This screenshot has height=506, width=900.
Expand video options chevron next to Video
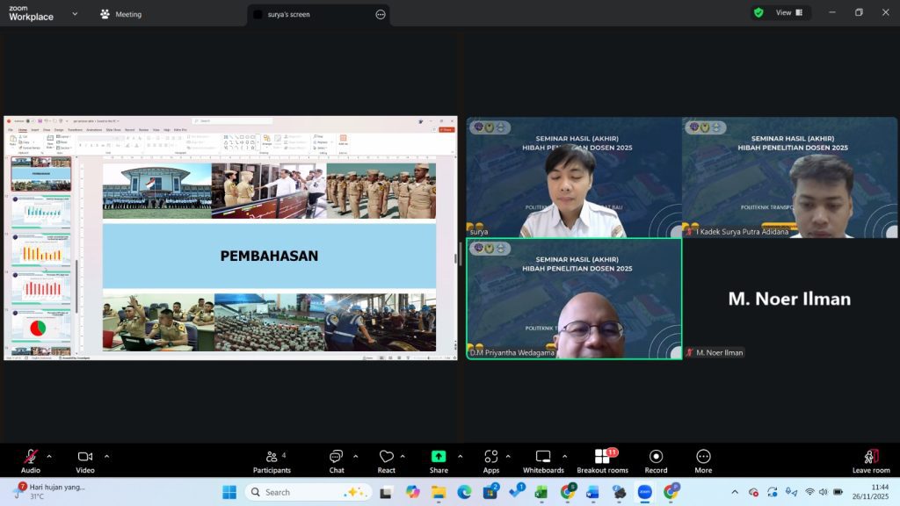pyautogui.click(x=106, y=456)
